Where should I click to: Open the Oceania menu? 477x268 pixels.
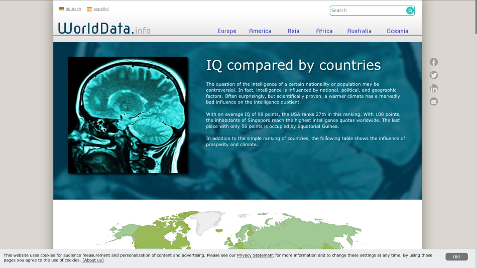(x=397, y=31)
